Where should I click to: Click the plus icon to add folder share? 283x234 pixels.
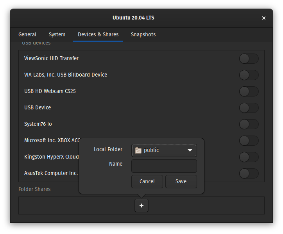[141, 205]
